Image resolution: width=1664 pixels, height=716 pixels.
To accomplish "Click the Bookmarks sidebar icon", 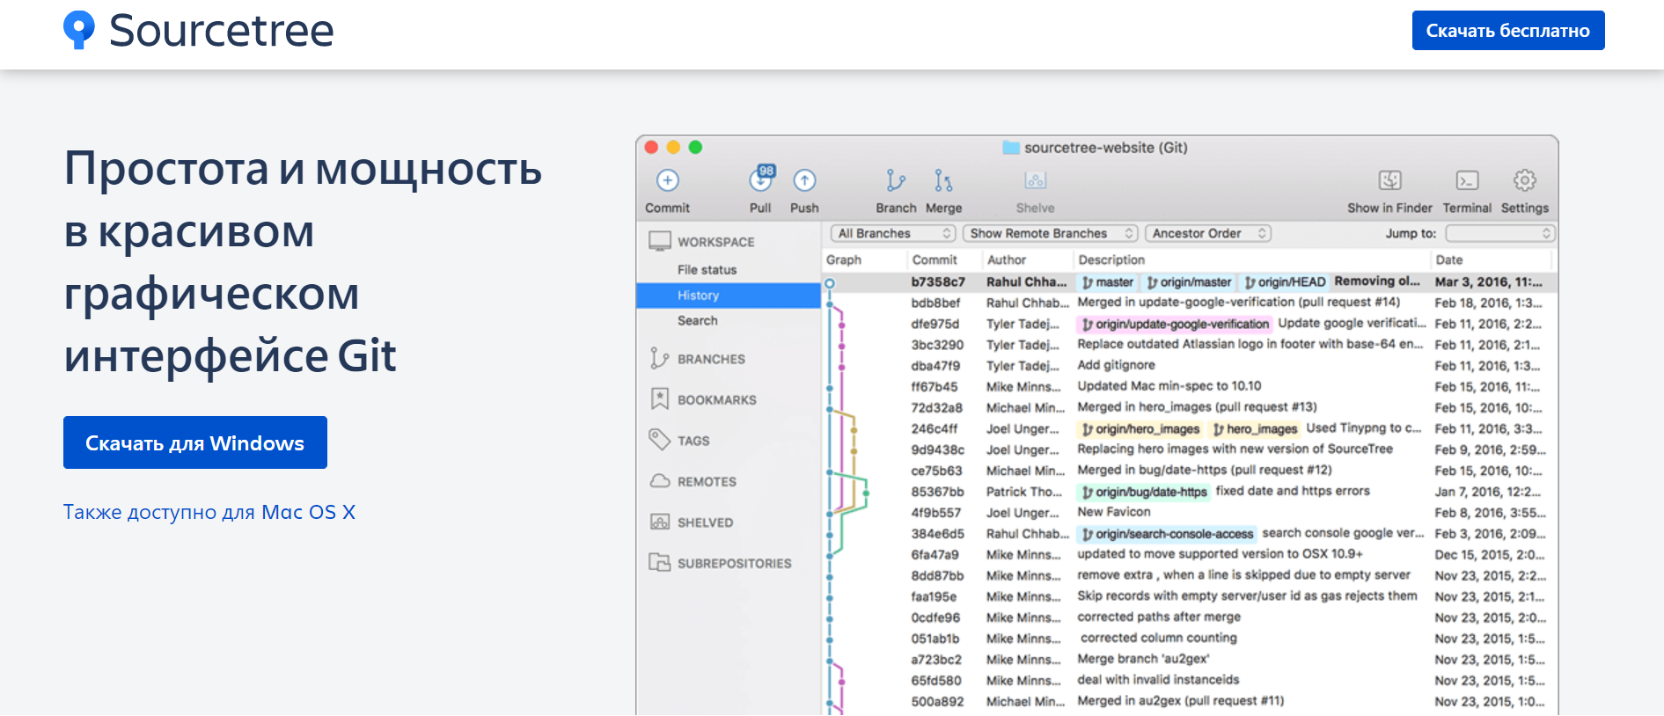I will (x=659, y=399).
